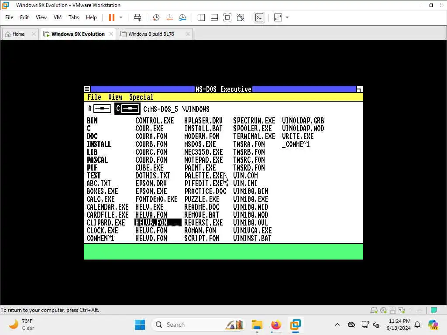Open Firefox from the taskbar

tap(276, 325)
